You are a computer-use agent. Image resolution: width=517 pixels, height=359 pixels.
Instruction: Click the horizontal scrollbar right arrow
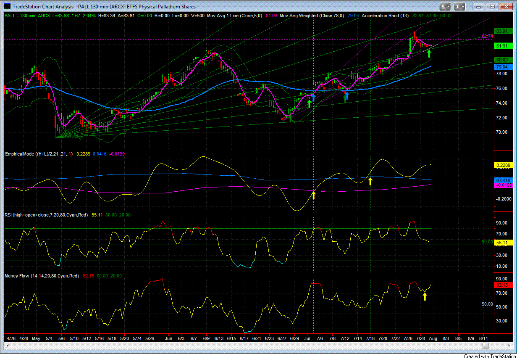[509, 346]
